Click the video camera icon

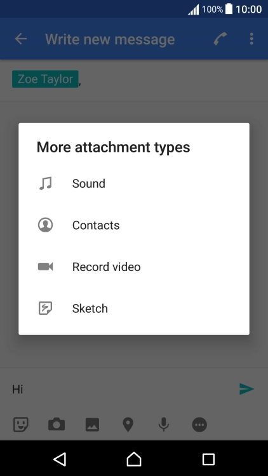[45, 267]
